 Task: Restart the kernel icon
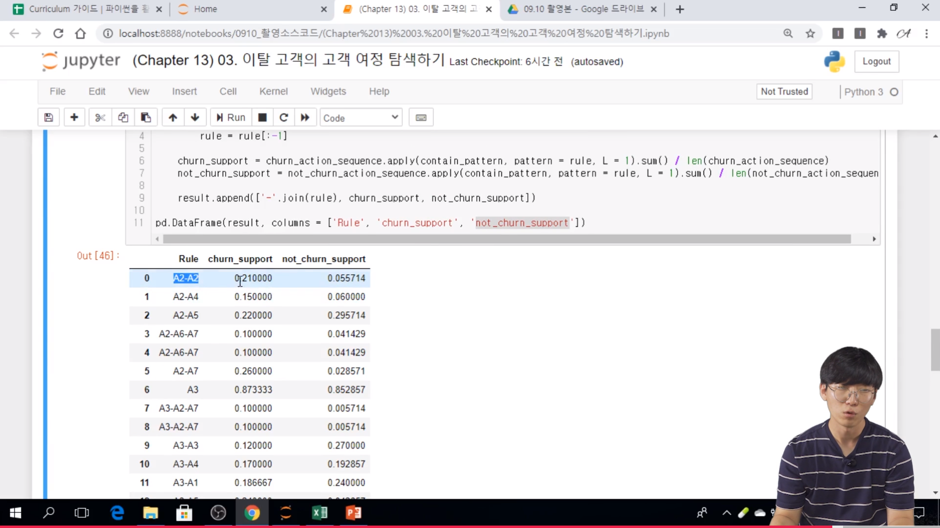283,117
